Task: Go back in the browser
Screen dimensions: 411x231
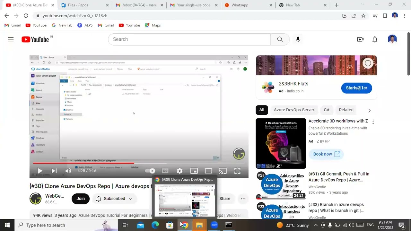Action: tap(6, 15)
